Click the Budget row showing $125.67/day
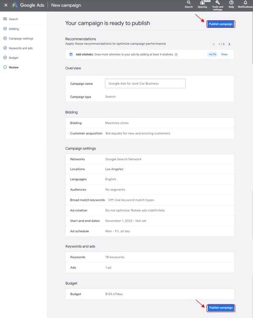This screenshot has height=318, width=253. click(x=150, y=294)
